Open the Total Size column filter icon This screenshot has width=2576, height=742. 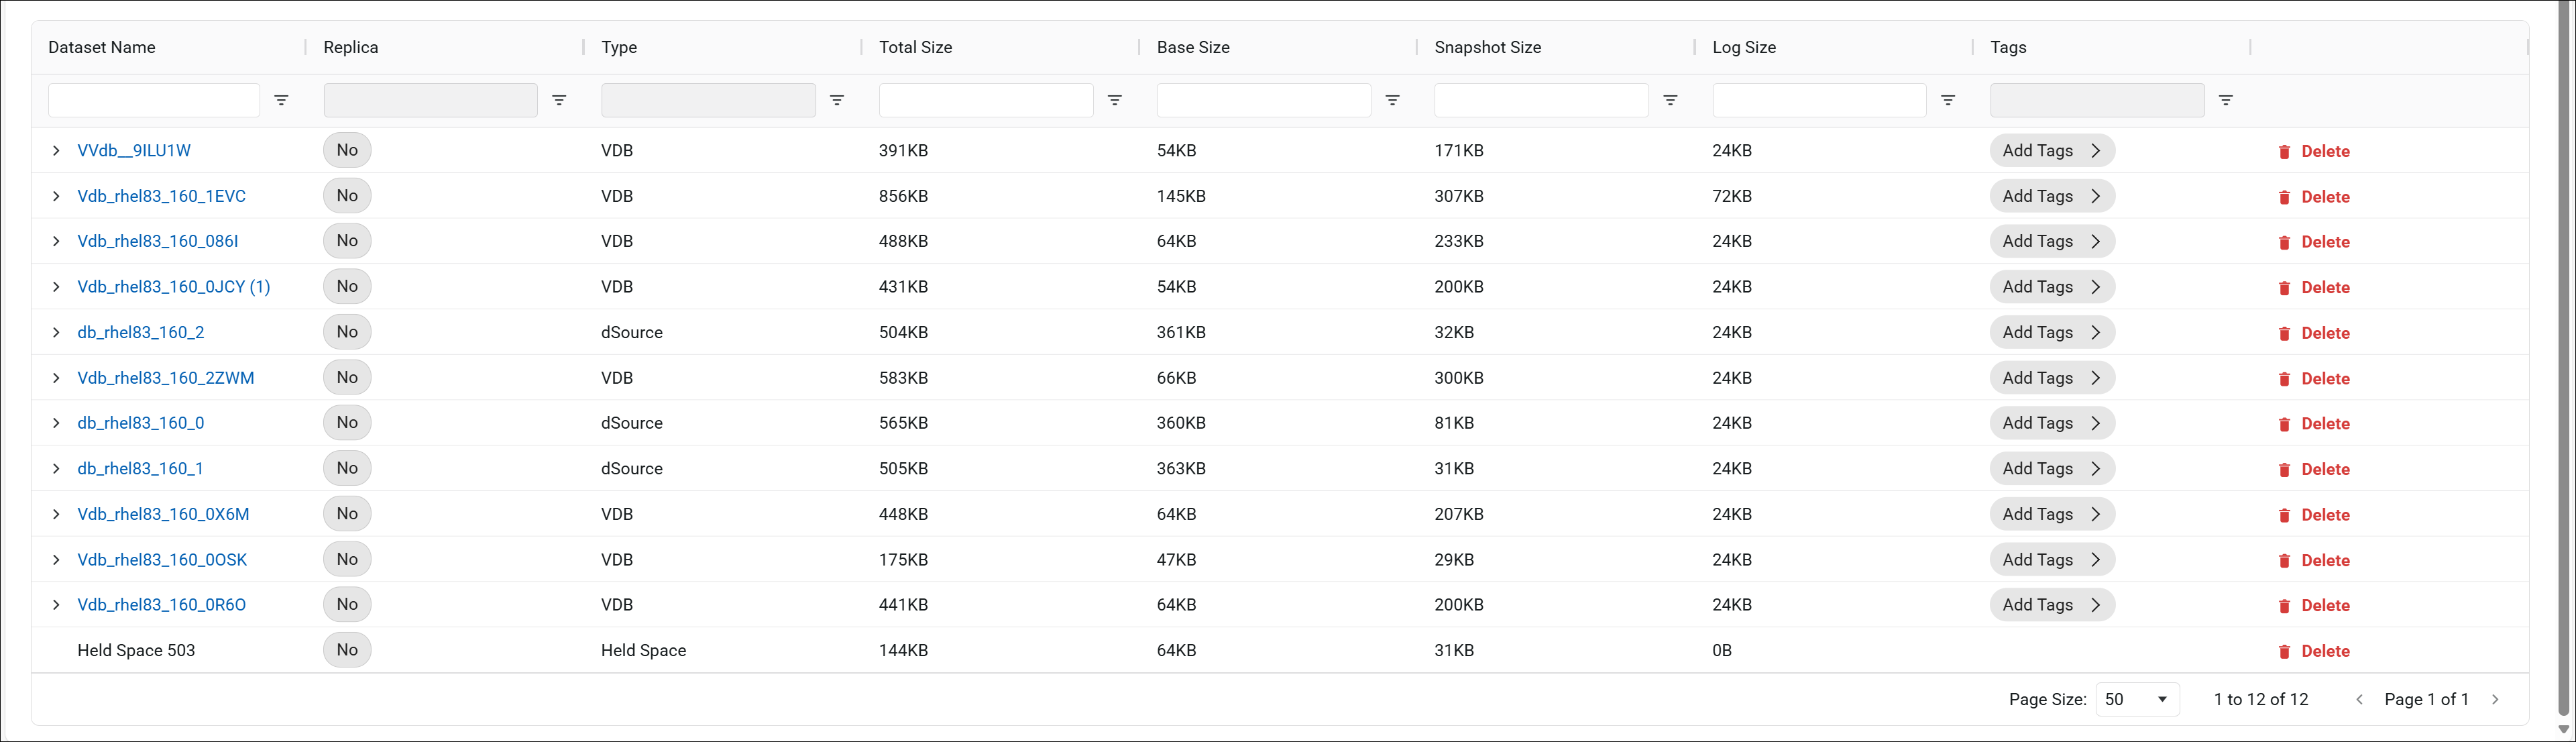coord(1115,100)
